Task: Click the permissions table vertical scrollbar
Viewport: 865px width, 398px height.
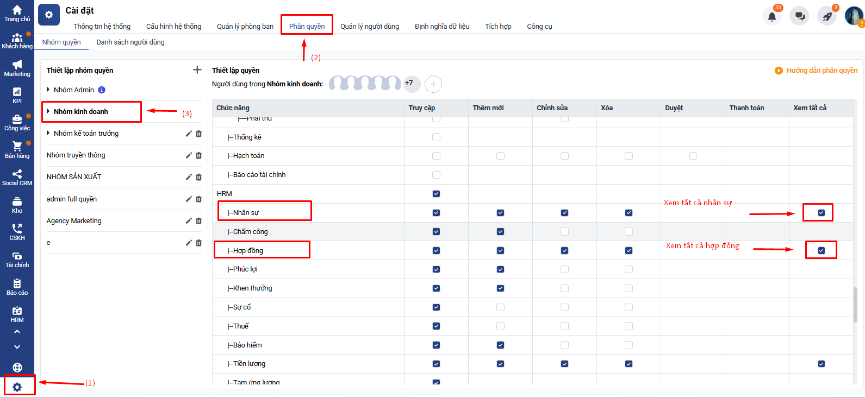Action: (x=855, y=304)
